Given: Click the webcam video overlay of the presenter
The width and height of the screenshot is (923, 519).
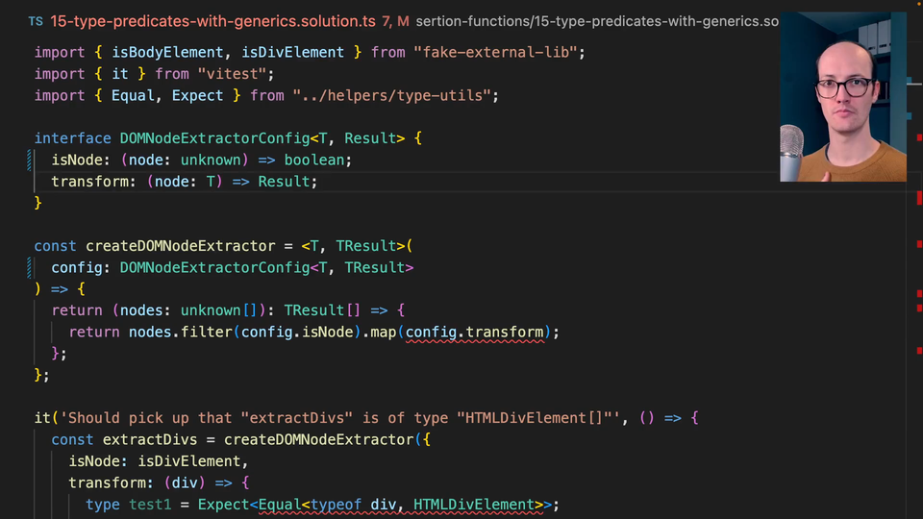Looking at the screenshot, I should coord(842,96).
